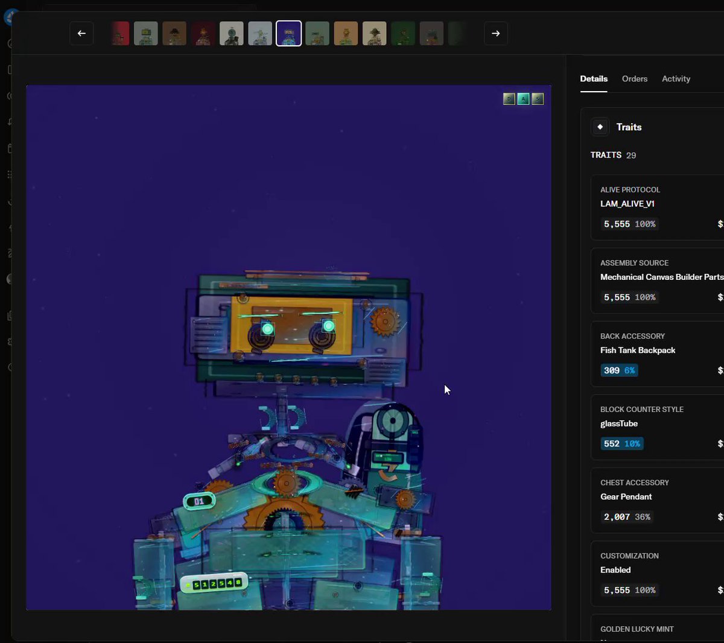Open the Orders tab
This screenshot has width=724, height=643.
pos(635,78)
